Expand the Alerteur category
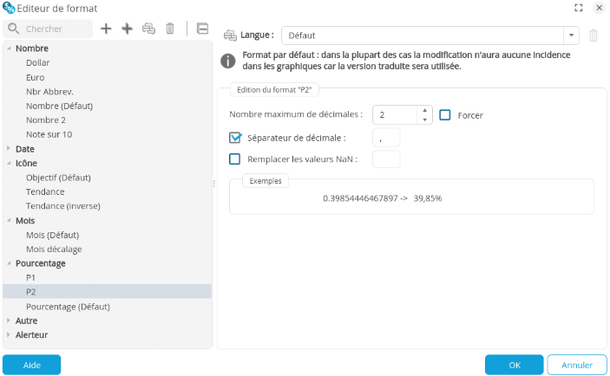 [10, 334]
